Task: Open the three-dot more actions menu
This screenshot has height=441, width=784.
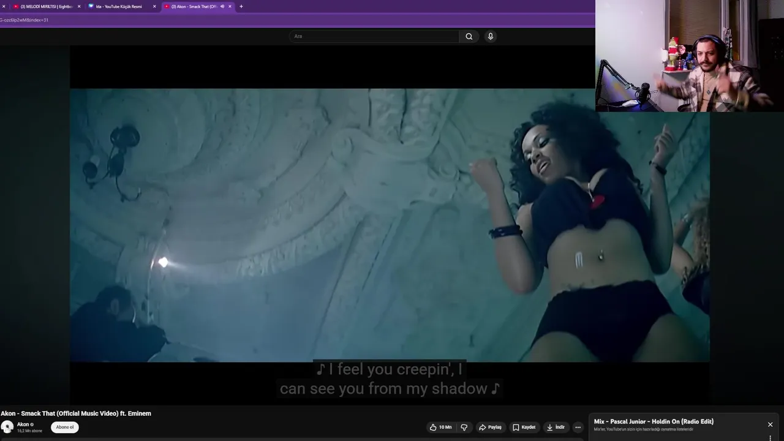Action: tap(578, 428)
